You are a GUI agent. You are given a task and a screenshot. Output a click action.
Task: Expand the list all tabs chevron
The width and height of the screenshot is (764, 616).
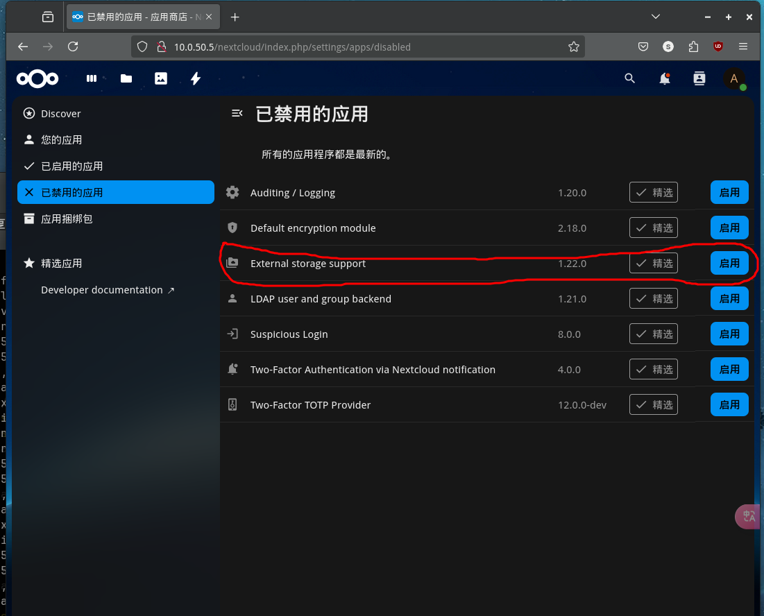point(656,17)
